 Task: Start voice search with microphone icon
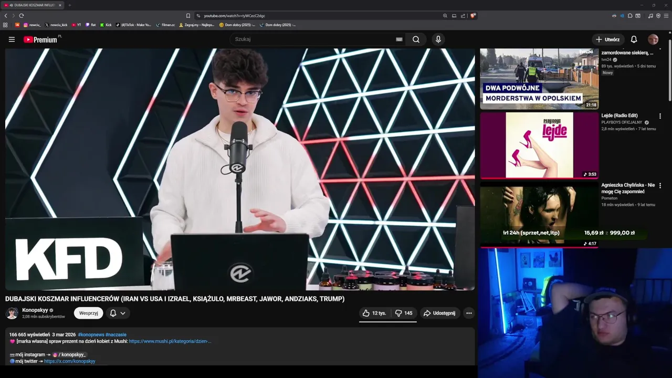[438, 39]
